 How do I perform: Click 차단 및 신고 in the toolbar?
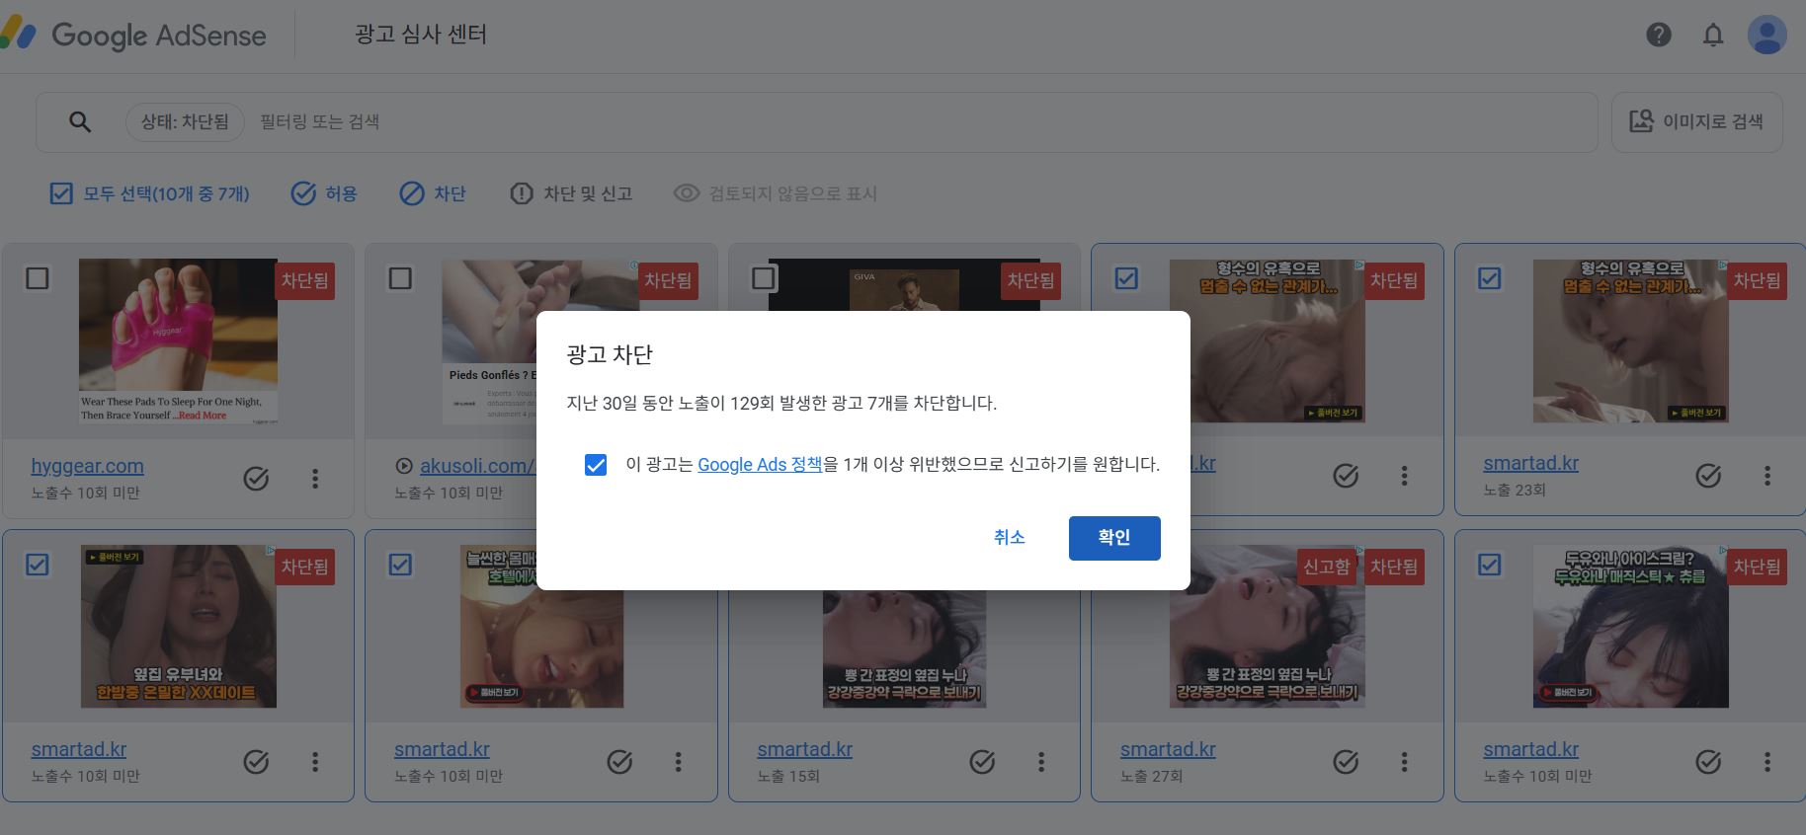tap(570, 193)
